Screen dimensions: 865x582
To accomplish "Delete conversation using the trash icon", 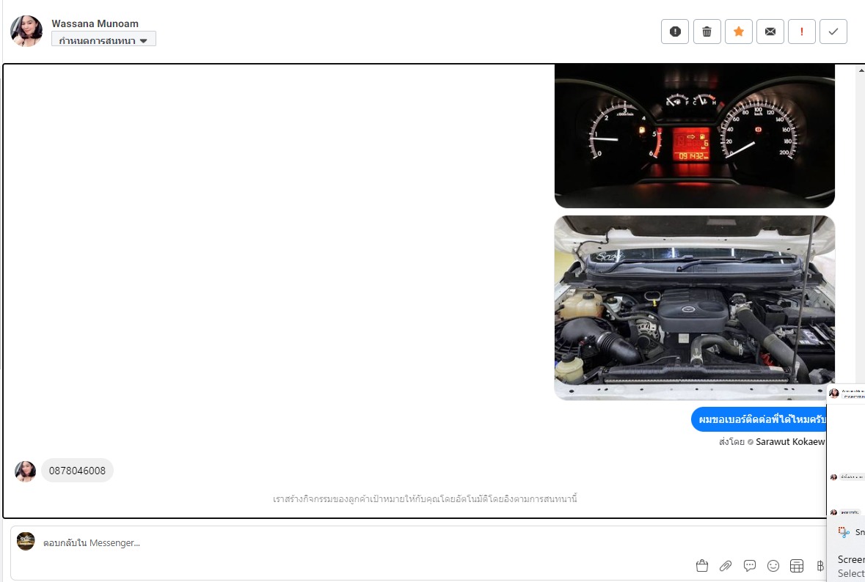I will (707, 32).
